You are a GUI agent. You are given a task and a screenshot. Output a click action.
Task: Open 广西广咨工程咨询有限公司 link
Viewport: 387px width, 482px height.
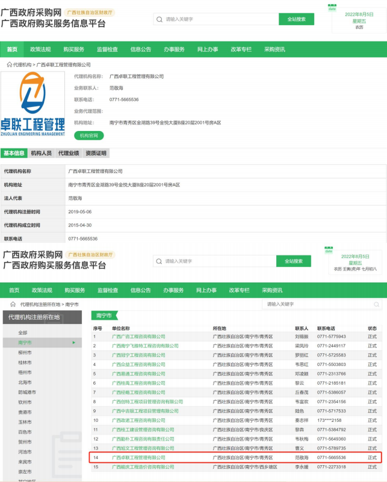pos(138,337)
